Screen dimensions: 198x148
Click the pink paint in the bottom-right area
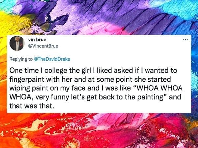pos(178,125)
